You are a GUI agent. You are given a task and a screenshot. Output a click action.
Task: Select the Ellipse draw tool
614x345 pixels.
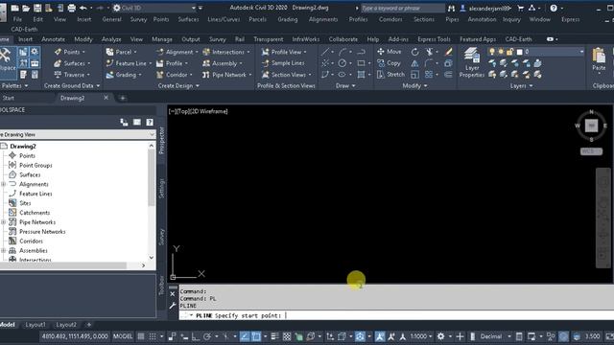[x=342, y=75]
